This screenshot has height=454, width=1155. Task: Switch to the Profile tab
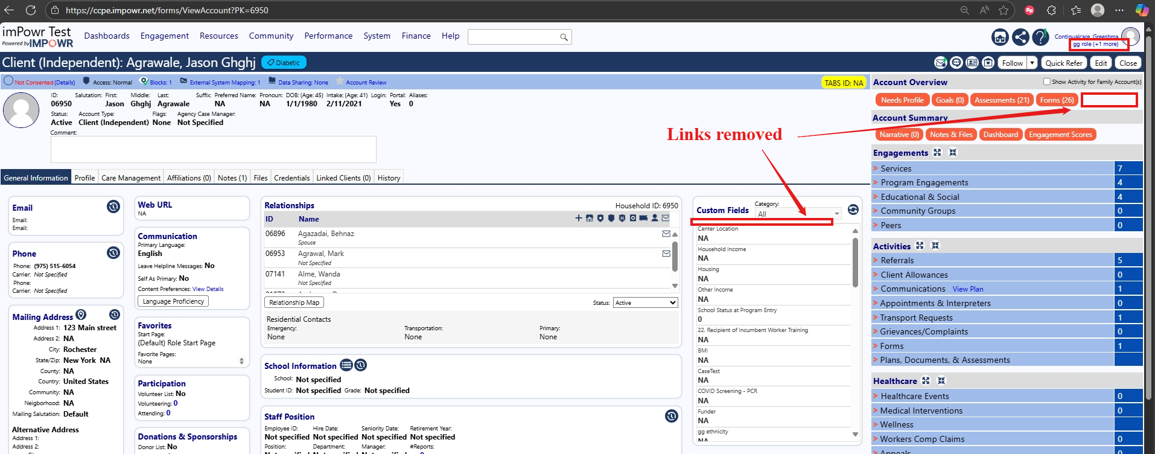[84, 177]
